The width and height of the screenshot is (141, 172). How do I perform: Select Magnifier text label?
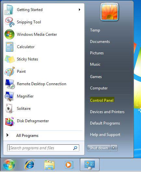25,96
